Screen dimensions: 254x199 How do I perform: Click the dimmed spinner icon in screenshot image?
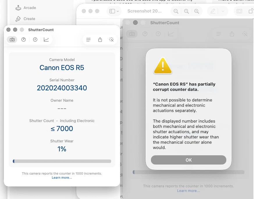pos(244,34)
